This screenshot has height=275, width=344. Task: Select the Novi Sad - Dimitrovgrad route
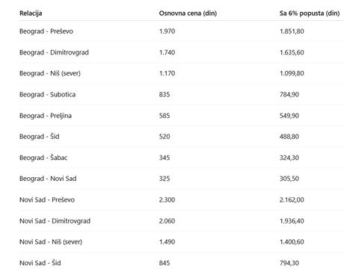55,221
